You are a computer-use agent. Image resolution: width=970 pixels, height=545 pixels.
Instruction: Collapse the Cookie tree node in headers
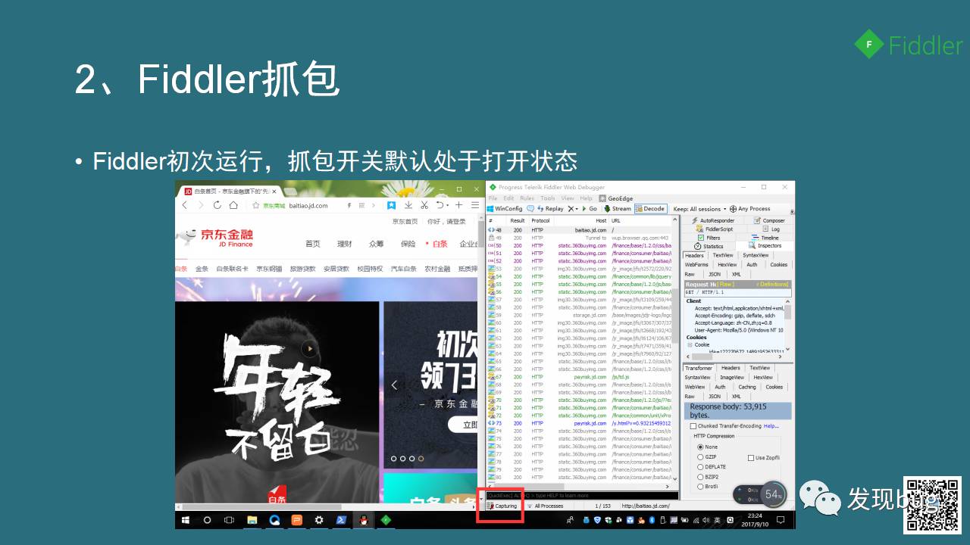690,344
